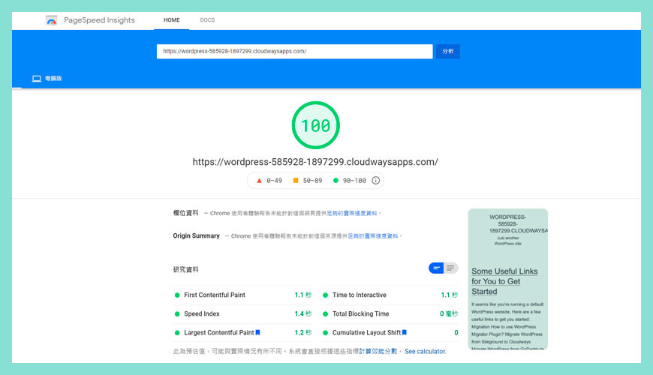
Task: Click the 1.4 秒 Speed Index value
Action: click(x=302, y=313)
